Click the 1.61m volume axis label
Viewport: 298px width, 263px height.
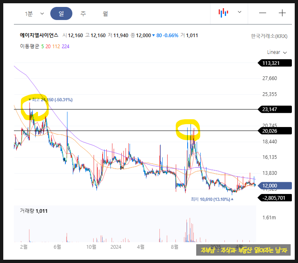click(269, 217)
